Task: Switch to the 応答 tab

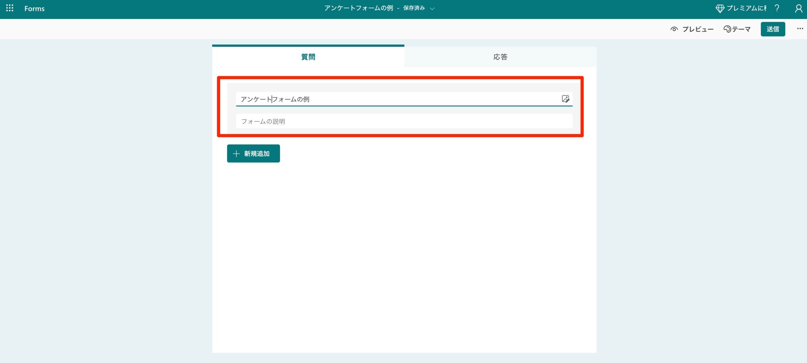Action: [x=500, y=57]
